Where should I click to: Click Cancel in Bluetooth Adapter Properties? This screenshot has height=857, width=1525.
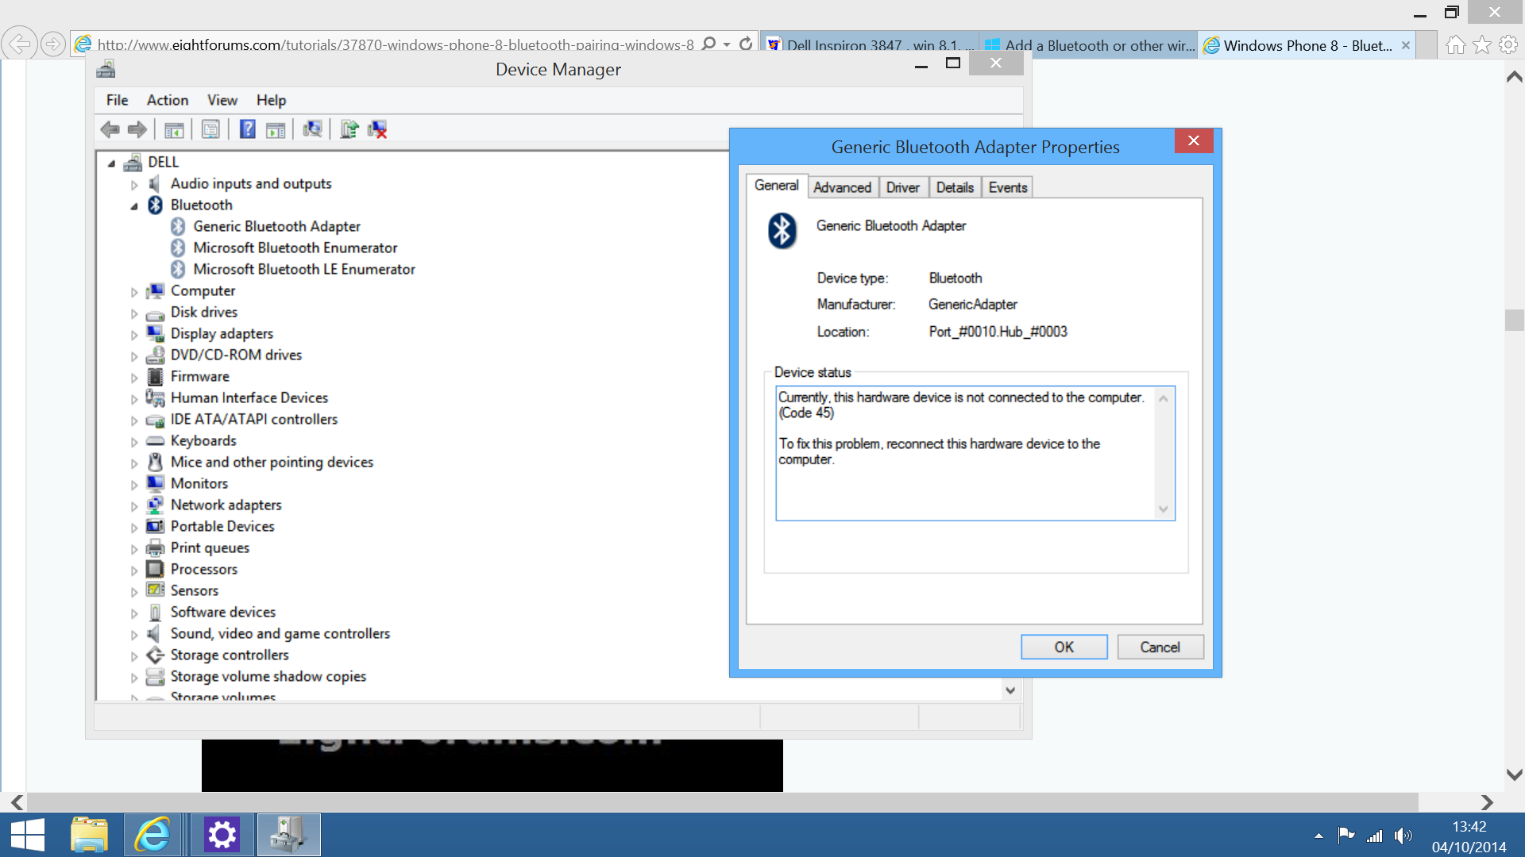click(1160, 647)
